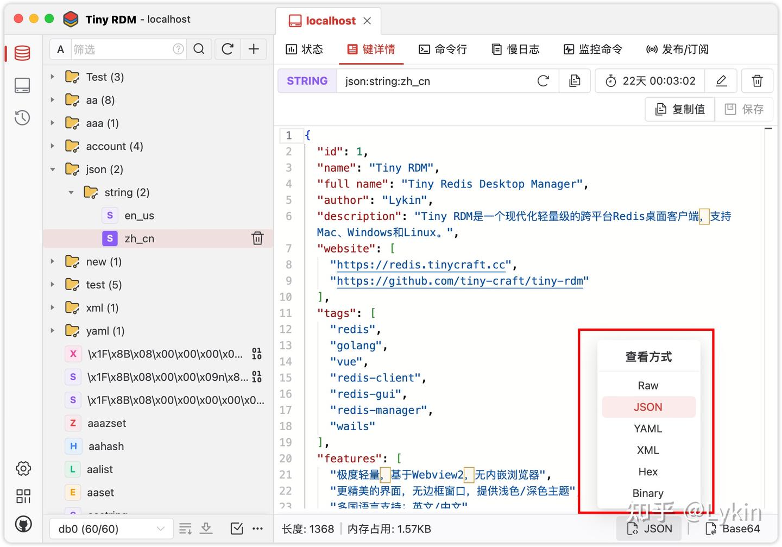
Task: Switch to the 状态 tab
Action: 305,49
